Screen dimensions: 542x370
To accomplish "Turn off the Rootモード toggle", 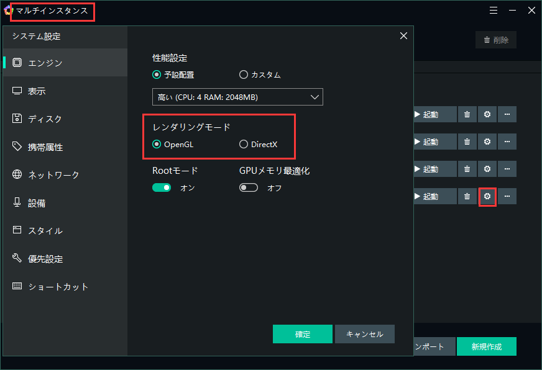I will click(162, 187).
